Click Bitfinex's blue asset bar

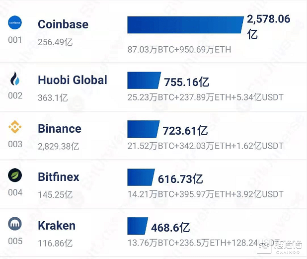coord(141,177)
